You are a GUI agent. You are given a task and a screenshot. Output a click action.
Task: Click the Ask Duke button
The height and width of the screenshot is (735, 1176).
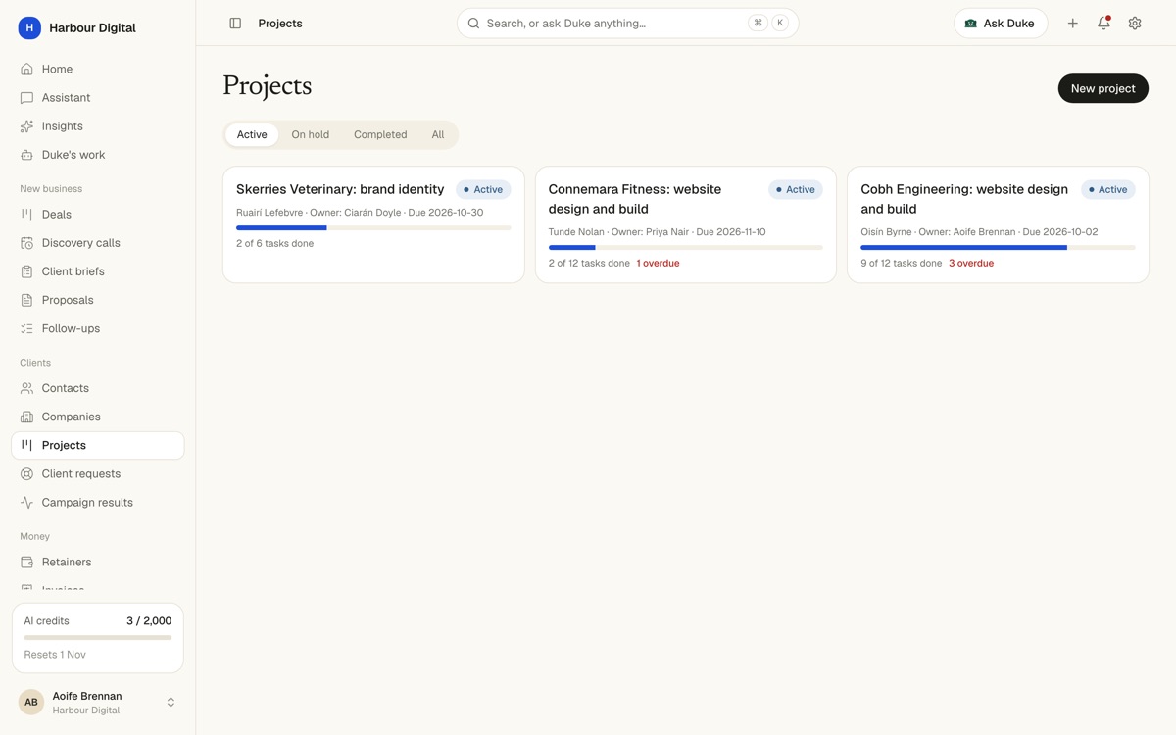(x=1001, y=24)
